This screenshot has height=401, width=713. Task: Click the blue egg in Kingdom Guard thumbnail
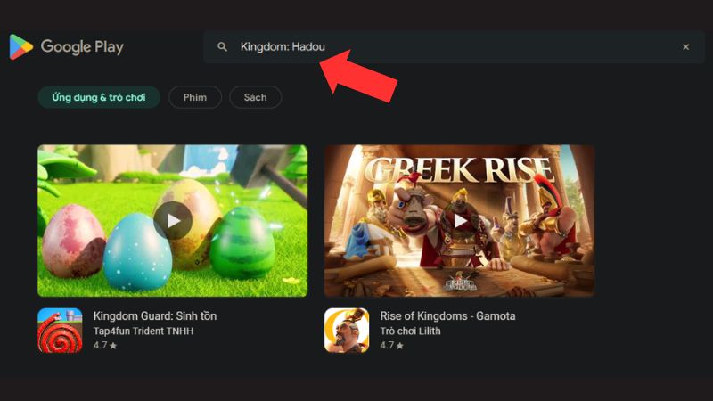pos(138,252)
